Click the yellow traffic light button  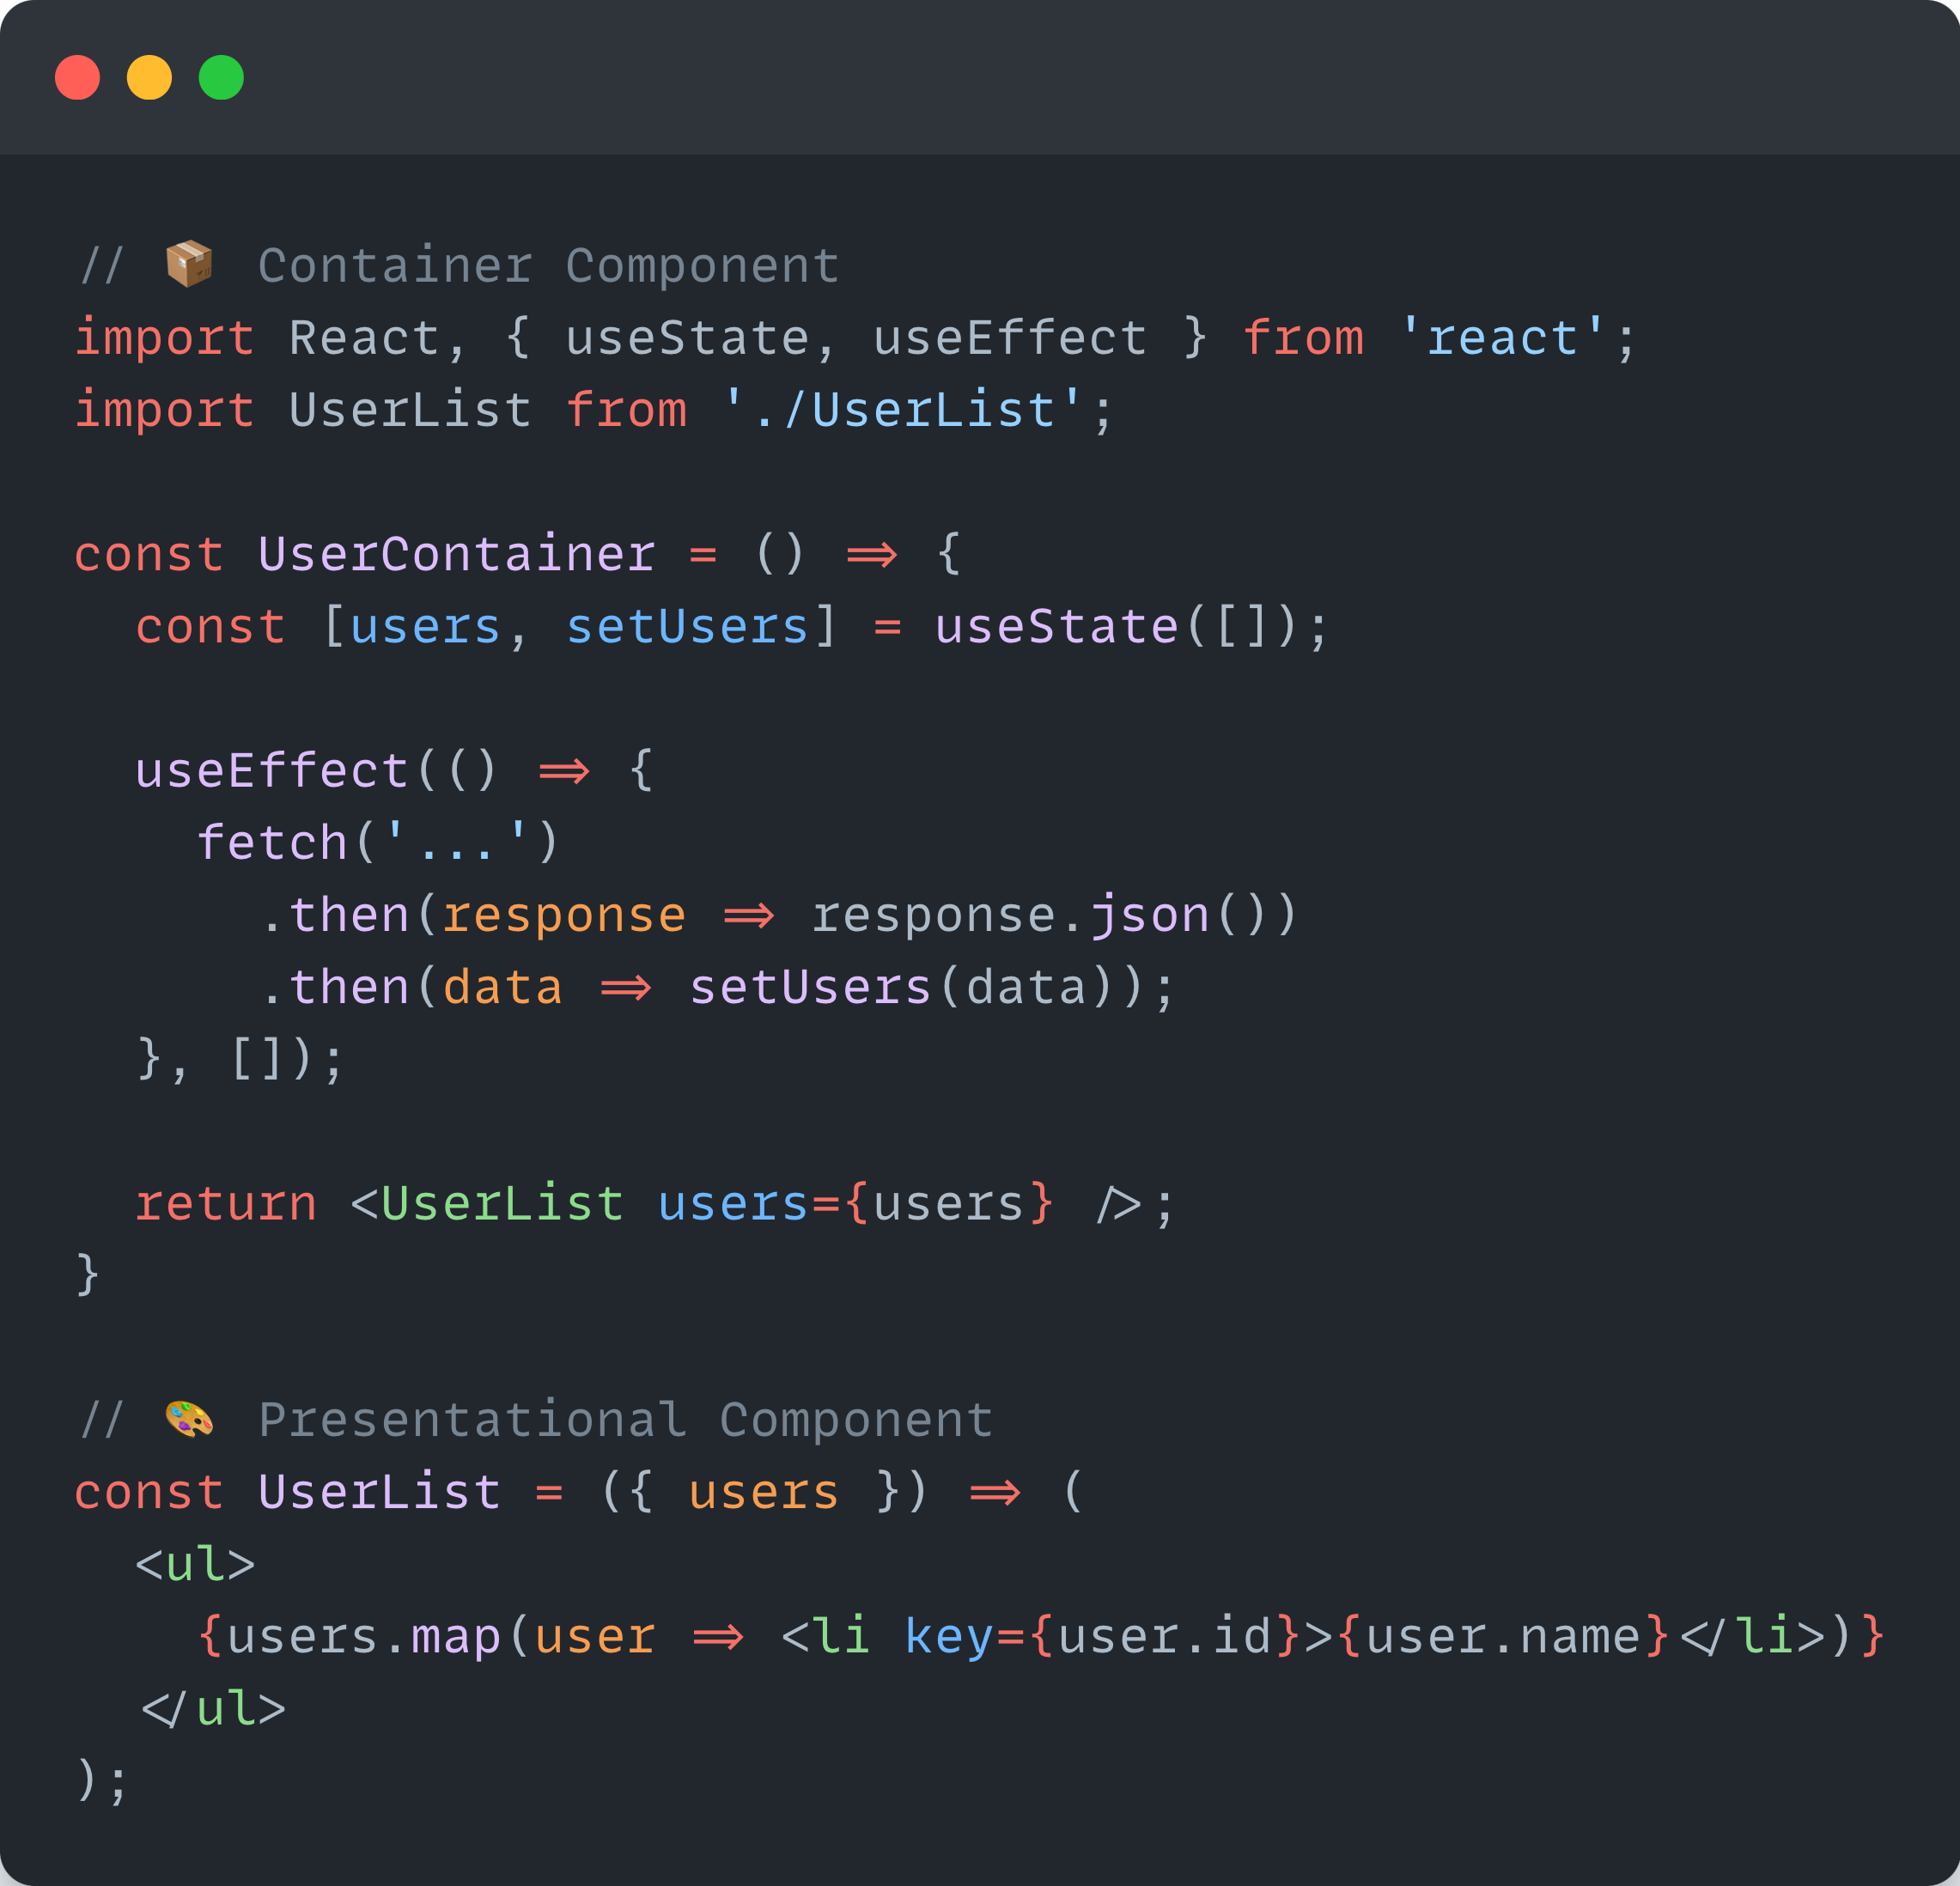150,78
